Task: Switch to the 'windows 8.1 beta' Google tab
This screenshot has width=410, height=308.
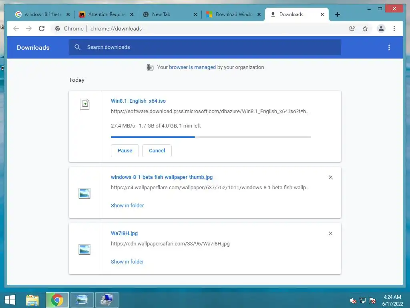Action: [x=39, y=14]
